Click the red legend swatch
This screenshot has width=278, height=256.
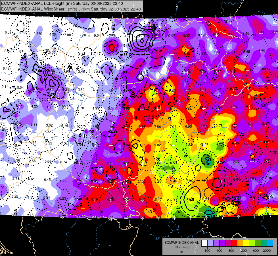coord(234,243)
